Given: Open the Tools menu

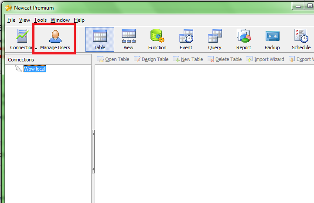Looking at the screenshot, I should pyautogui.click(x=40, y=20).
